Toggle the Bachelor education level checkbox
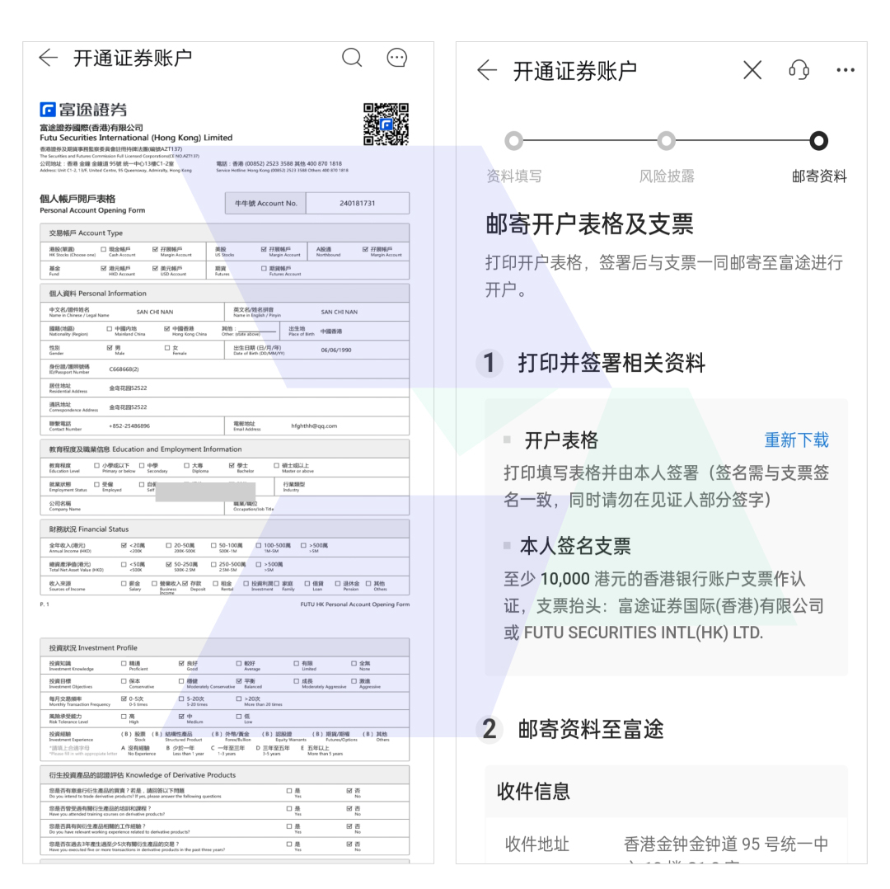The height and width of the screenshot is (889, 890). coord(232,465)
